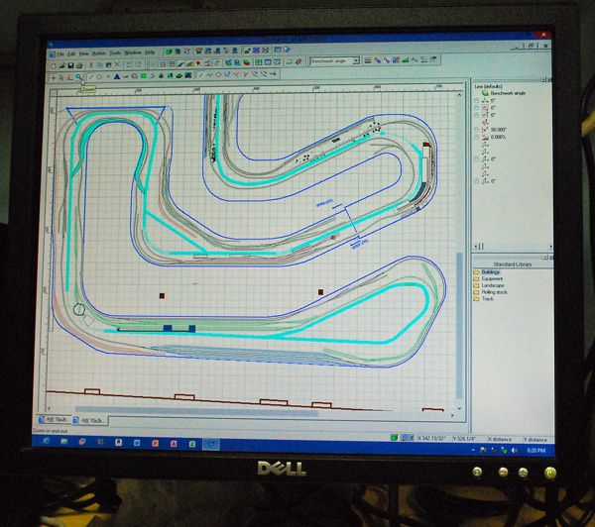This screenshot has width=595, height=527.
Task: Click the Paste icon
Action: [108, 65]
